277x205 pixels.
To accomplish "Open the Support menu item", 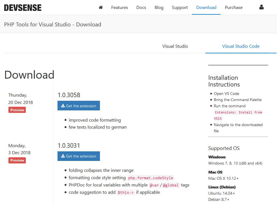I will click(x=180, y=7).
